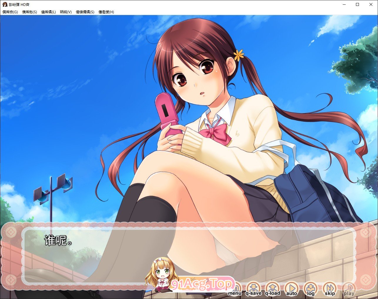Screen dimensions: 378x299
Task: Open the longer menu item ending in (S)
Action: tap(85, 12)
